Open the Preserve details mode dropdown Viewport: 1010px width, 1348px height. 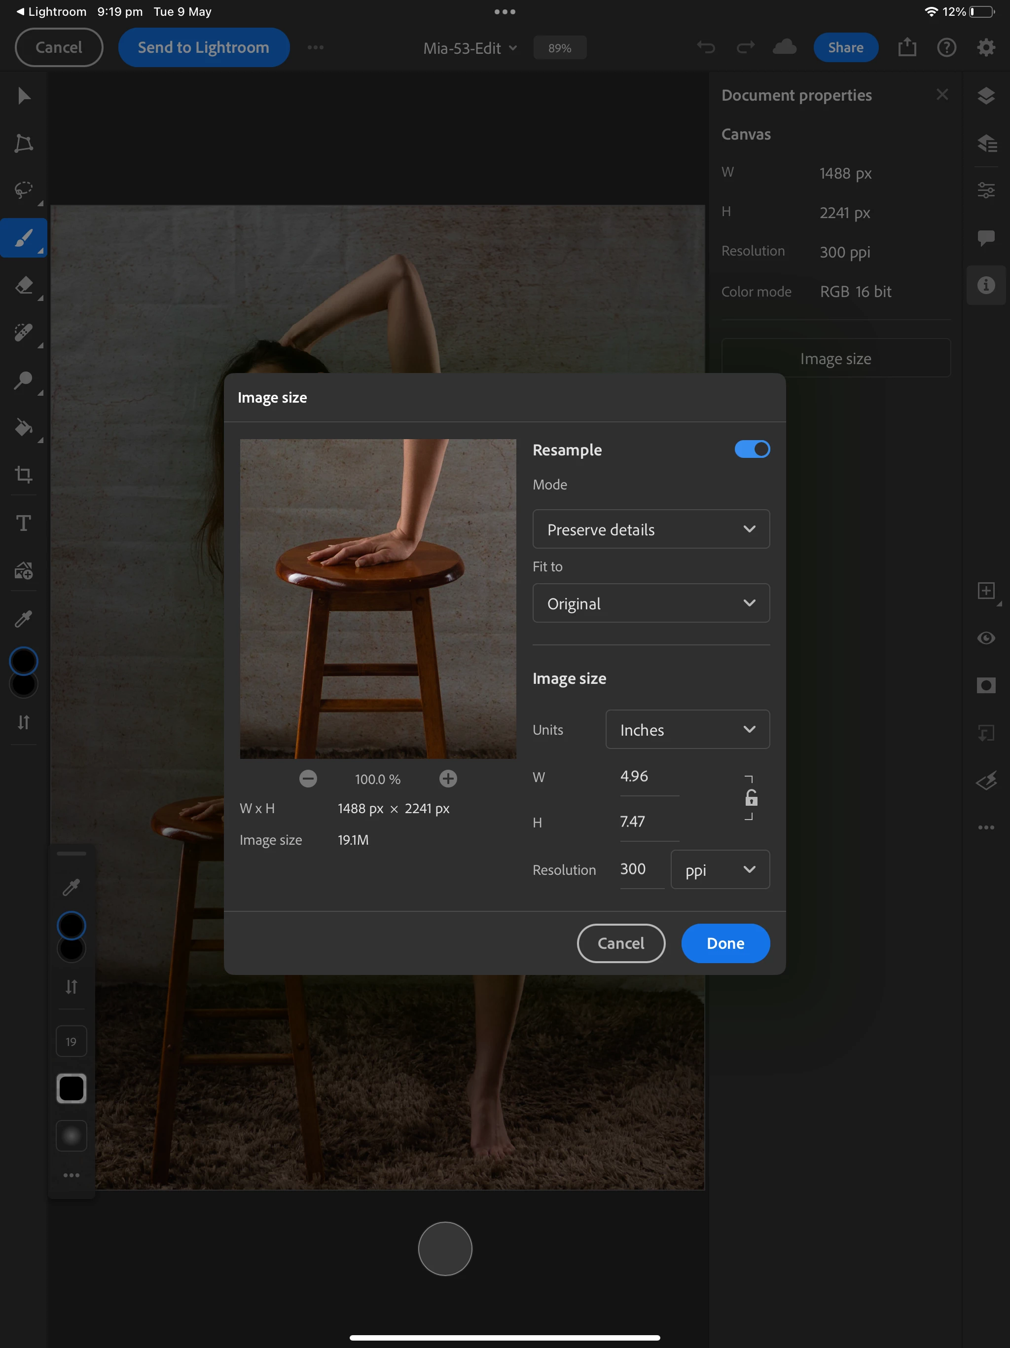point(650,529)
